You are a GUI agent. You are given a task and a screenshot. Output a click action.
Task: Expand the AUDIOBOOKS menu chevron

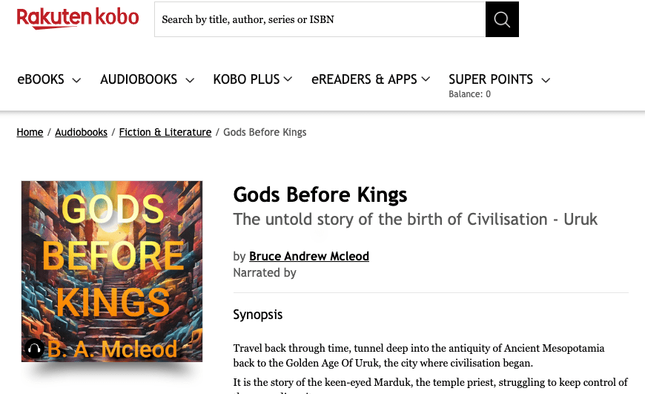tap(190, 80)
